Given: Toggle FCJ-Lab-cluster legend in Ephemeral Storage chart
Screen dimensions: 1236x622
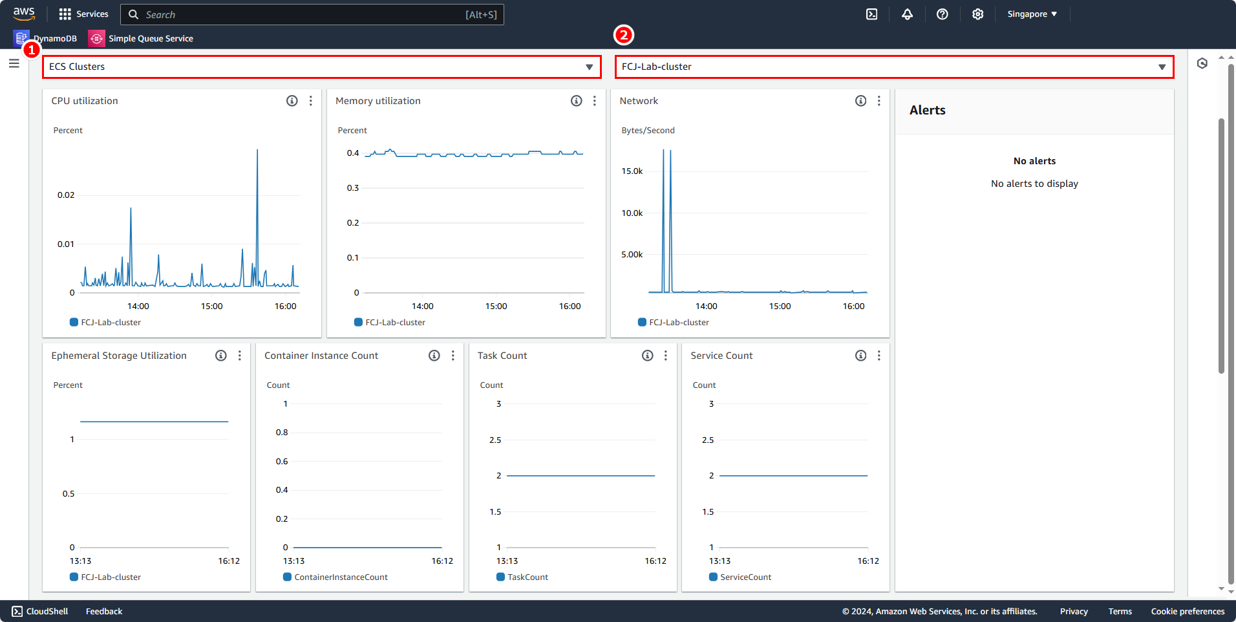Looking at the screenshot, I should tap(105, 577).
